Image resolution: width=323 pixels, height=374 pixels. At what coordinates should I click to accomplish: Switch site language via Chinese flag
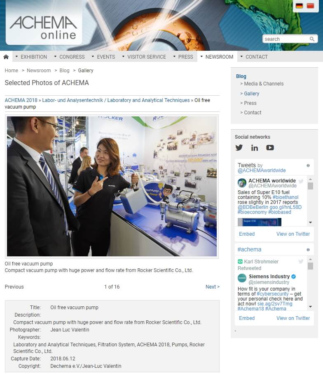tap(310, 6)
